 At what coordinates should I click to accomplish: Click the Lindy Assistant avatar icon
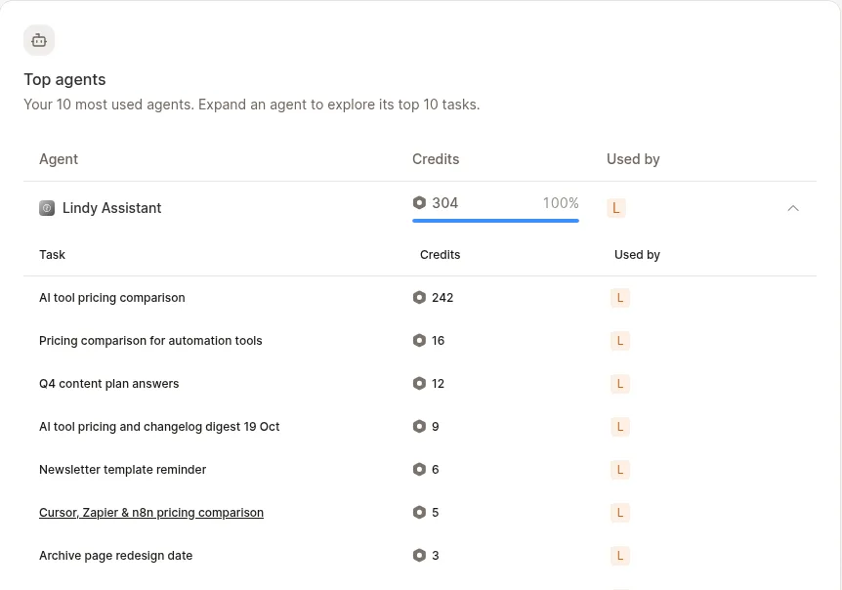tap(47, 208)
